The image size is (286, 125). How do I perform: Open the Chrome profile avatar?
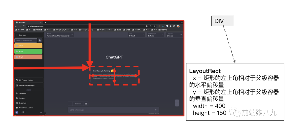tap(178, 26)
